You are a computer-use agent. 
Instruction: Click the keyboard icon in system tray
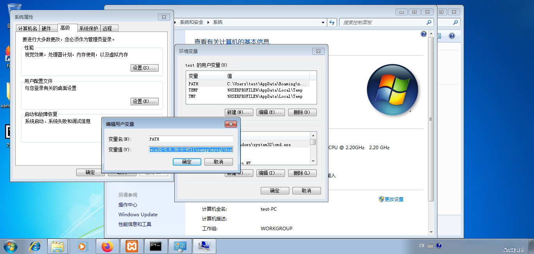pyautogui.click(x=430, y=246)
